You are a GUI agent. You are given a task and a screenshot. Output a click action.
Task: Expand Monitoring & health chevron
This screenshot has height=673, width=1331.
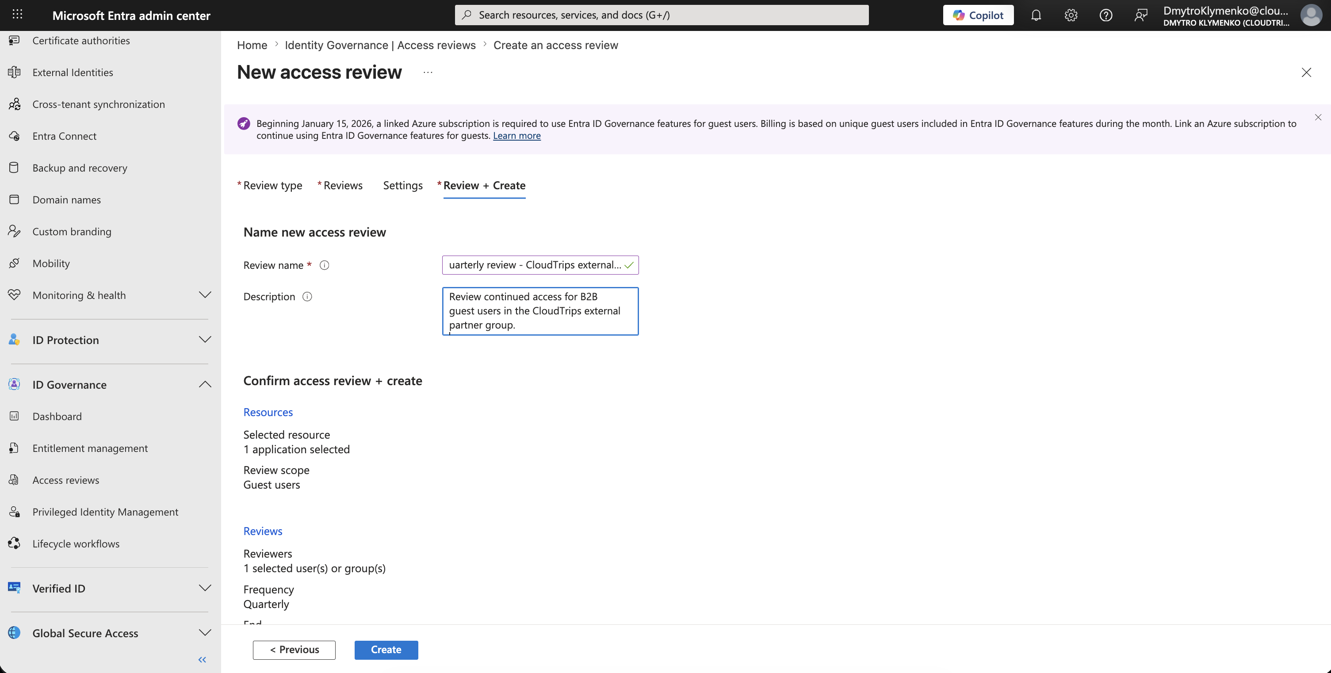click(x=205, y=295)
